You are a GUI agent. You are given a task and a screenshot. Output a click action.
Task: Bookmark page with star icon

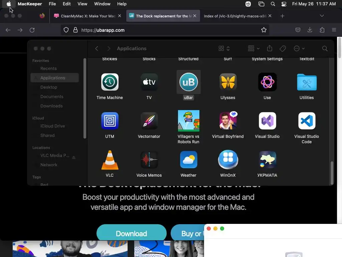(x=264, y=30)
